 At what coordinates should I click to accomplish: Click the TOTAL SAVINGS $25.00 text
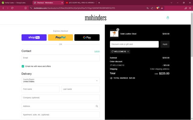[x=124, y=78]
